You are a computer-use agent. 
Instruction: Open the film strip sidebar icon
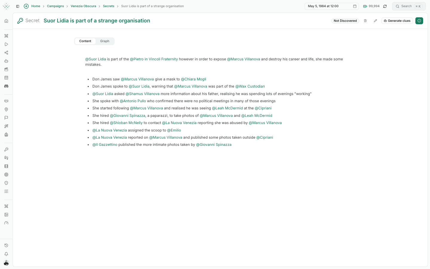(x=6, y=166)
